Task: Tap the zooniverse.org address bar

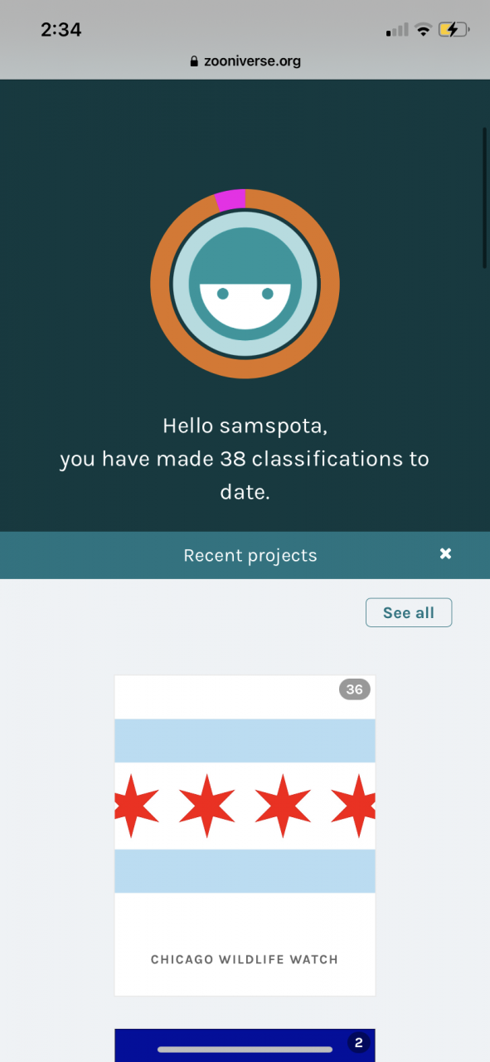Action: (245, 61)
